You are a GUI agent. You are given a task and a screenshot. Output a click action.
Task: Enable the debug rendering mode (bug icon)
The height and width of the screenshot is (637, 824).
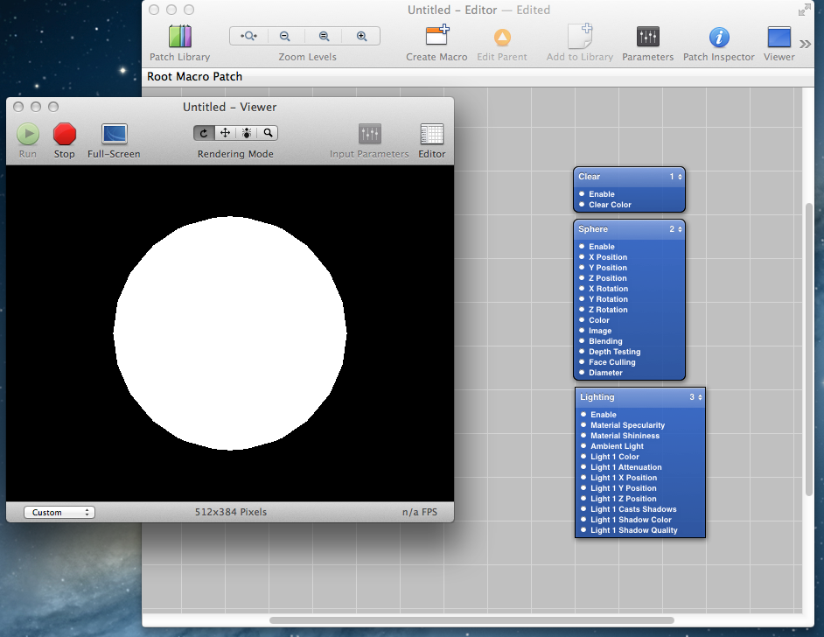(247, 133)
